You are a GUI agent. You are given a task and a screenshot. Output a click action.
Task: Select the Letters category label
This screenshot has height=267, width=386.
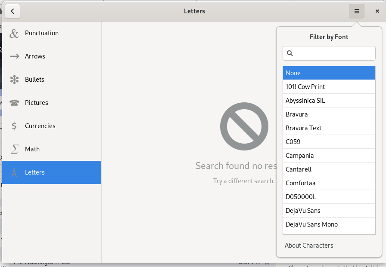point(35,172)
